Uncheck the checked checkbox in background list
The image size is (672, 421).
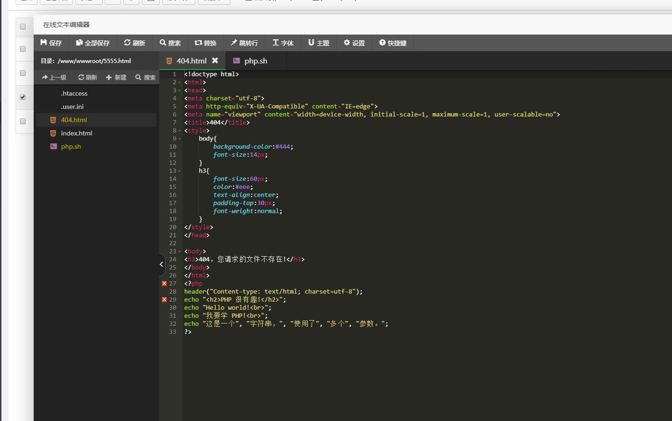[23, 97]
